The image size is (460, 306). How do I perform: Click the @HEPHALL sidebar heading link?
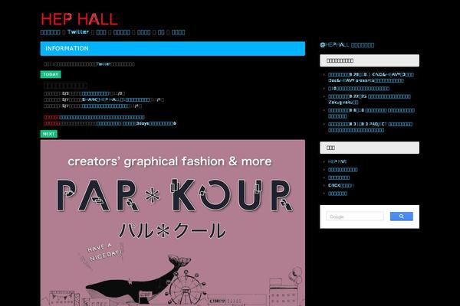coord(347,45)
